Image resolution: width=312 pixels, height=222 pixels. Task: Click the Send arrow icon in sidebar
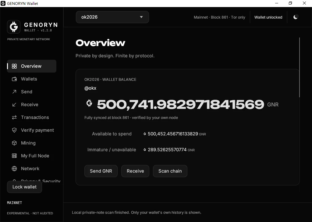[14, 92]
